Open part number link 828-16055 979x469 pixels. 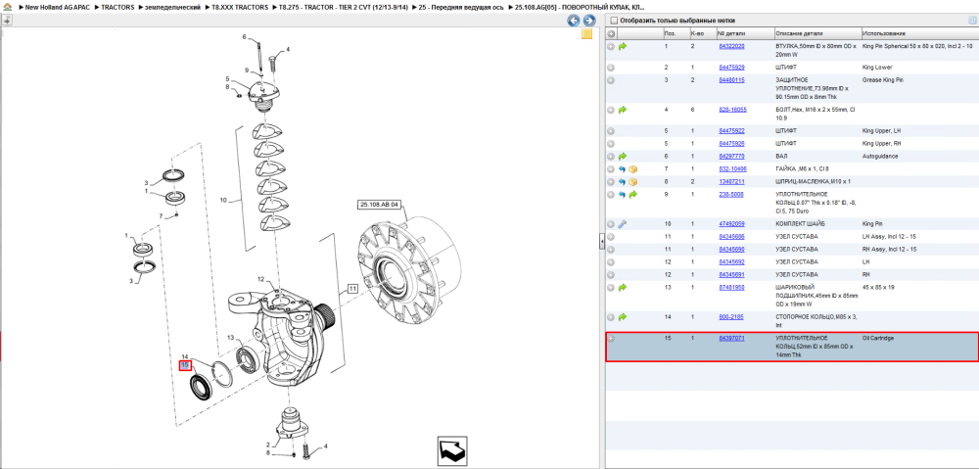733,110
